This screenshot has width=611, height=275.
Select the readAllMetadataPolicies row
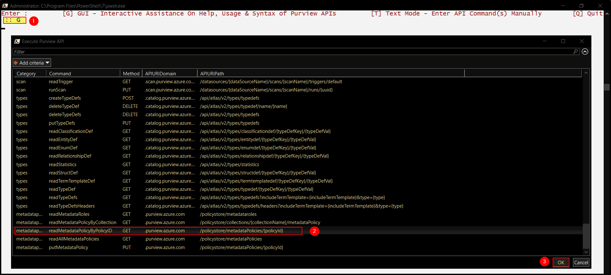coord(298,239)
